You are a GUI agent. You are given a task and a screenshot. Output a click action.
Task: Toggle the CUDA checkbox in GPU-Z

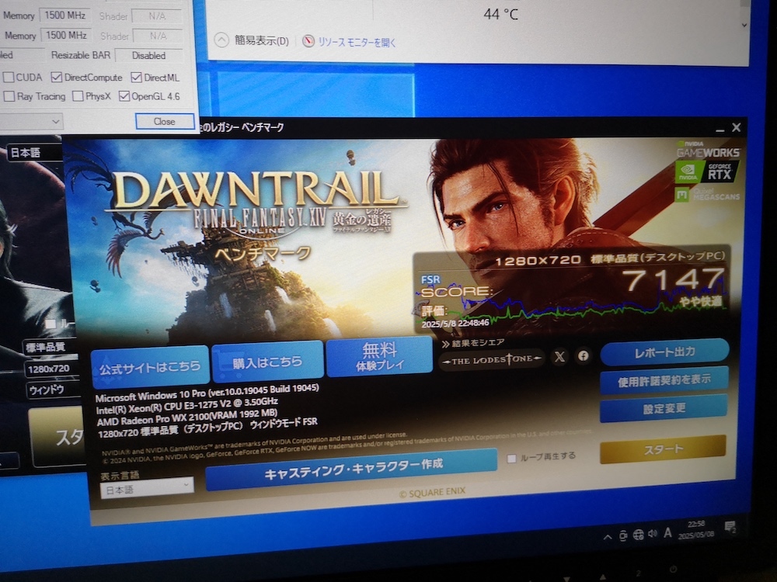pyautogui.click(x=9, y=77)
